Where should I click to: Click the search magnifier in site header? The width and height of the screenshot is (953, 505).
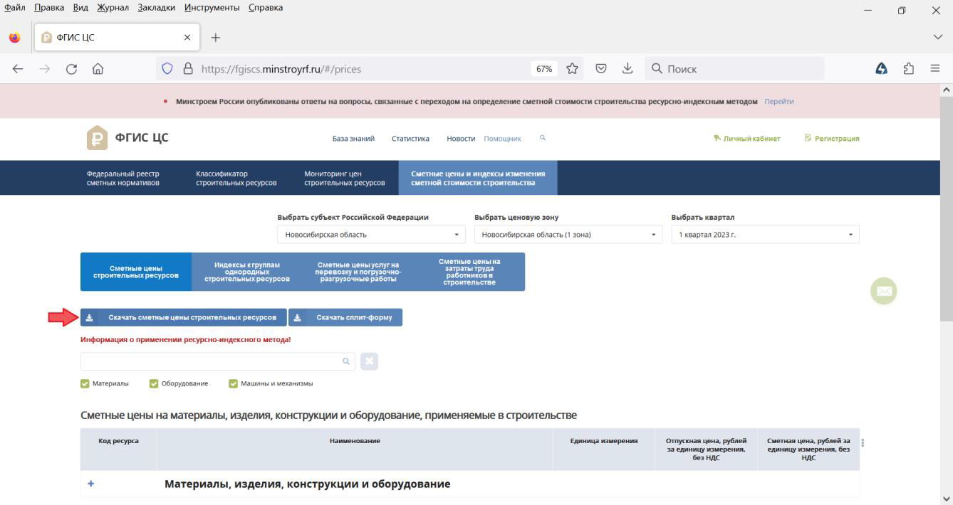[543, 138]
